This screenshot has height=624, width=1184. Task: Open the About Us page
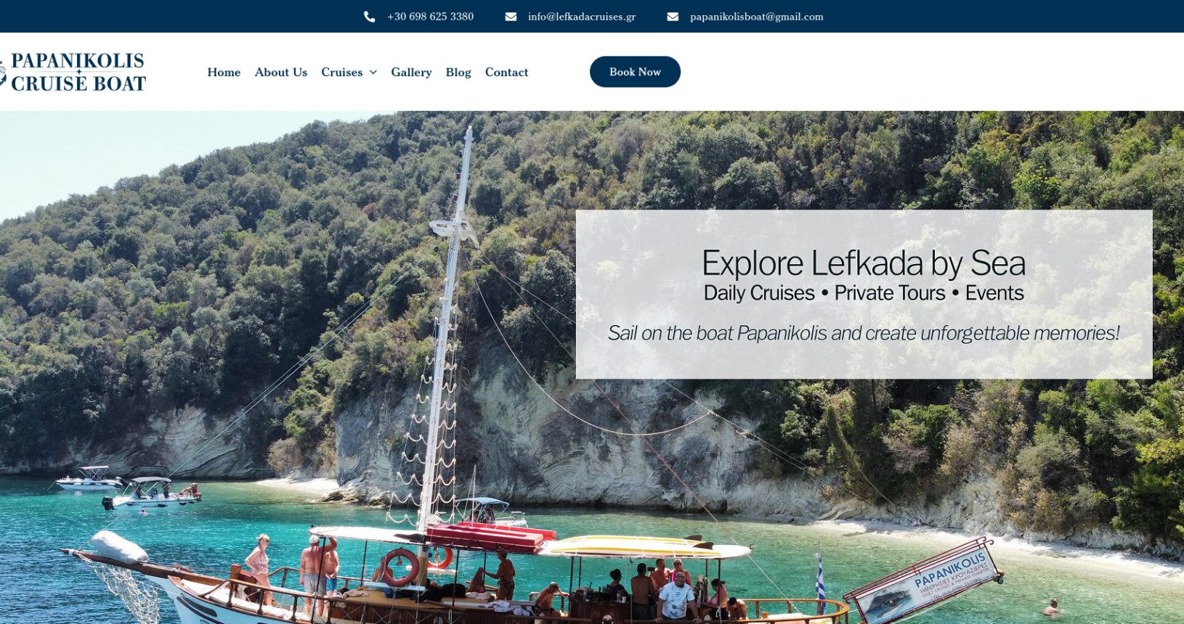[281, 73]
